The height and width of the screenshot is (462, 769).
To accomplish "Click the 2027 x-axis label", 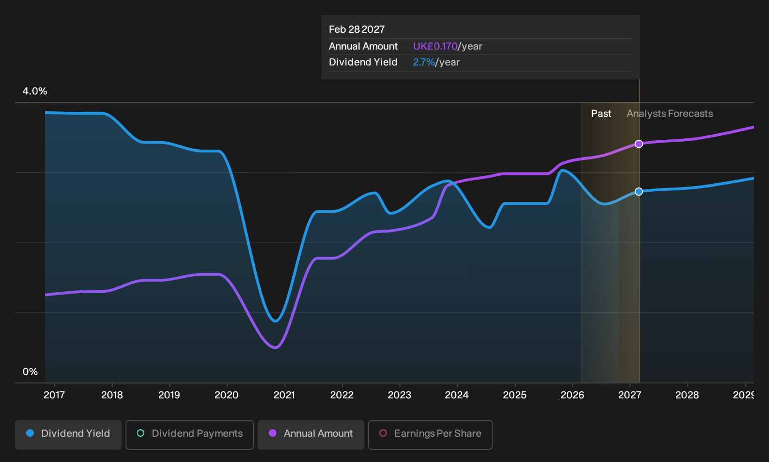I will [630, 395].
